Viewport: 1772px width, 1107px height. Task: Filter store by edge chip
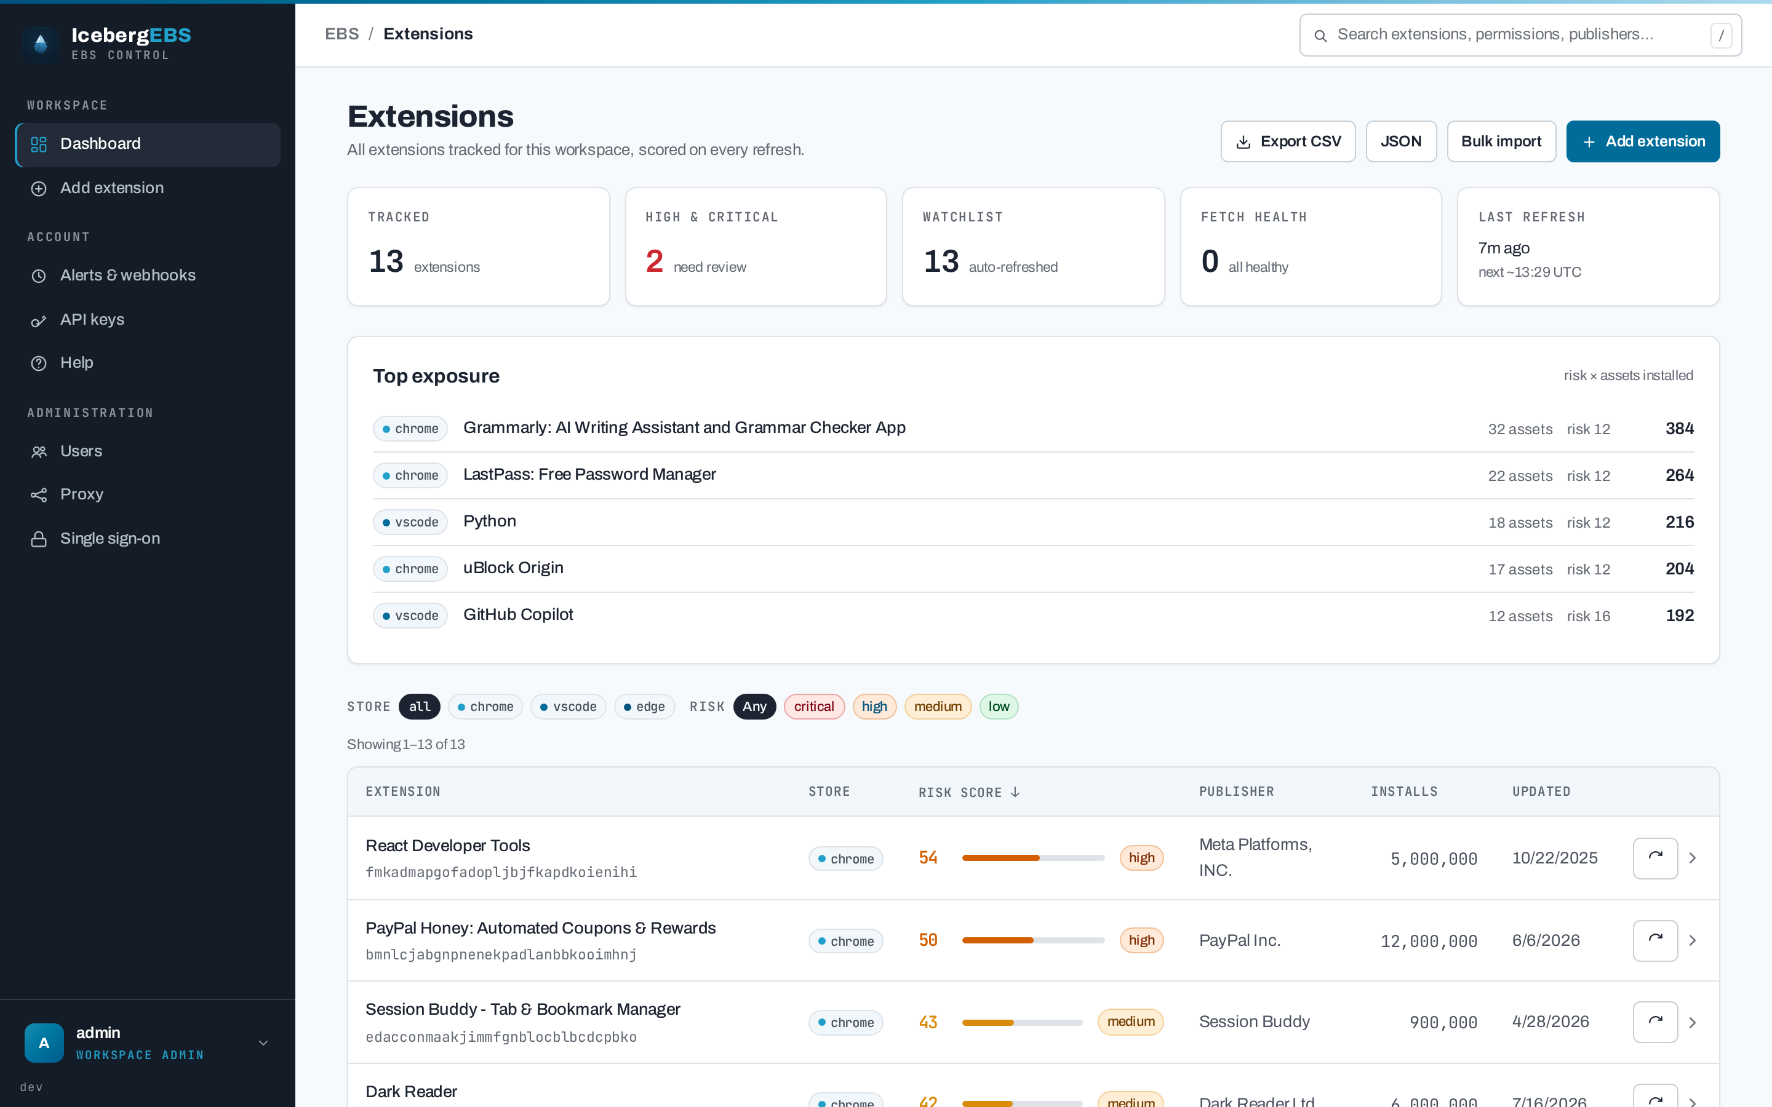[x=644, y=707]
